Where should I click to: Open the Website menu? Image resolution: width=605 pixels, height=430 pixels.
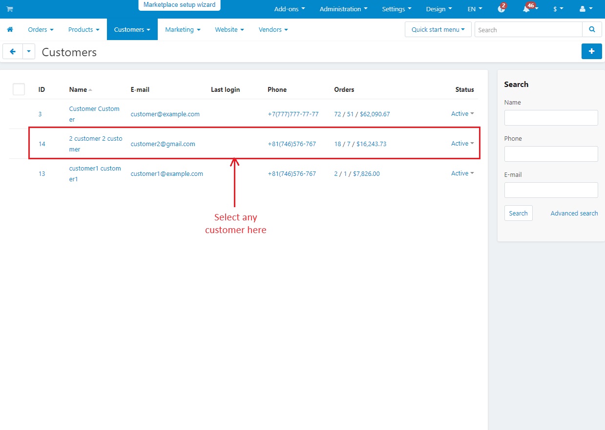tap(229, 29)
